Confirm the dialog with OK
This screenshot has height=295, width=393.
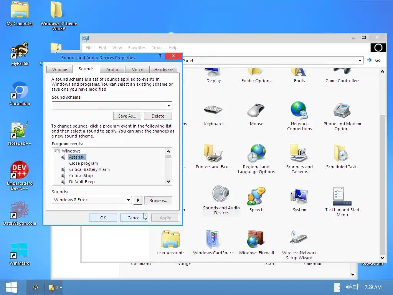(x=103, y=218)
